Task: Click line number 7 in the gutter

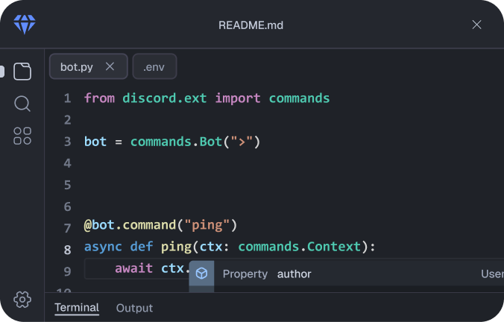Action: 68,228
